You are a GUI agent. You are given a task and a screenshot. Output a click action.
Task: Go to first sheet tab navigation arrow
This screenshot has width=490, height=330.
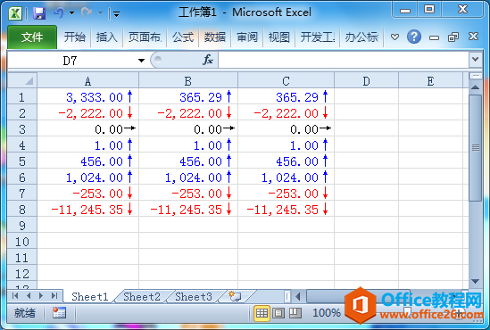[x=15, y=295]
